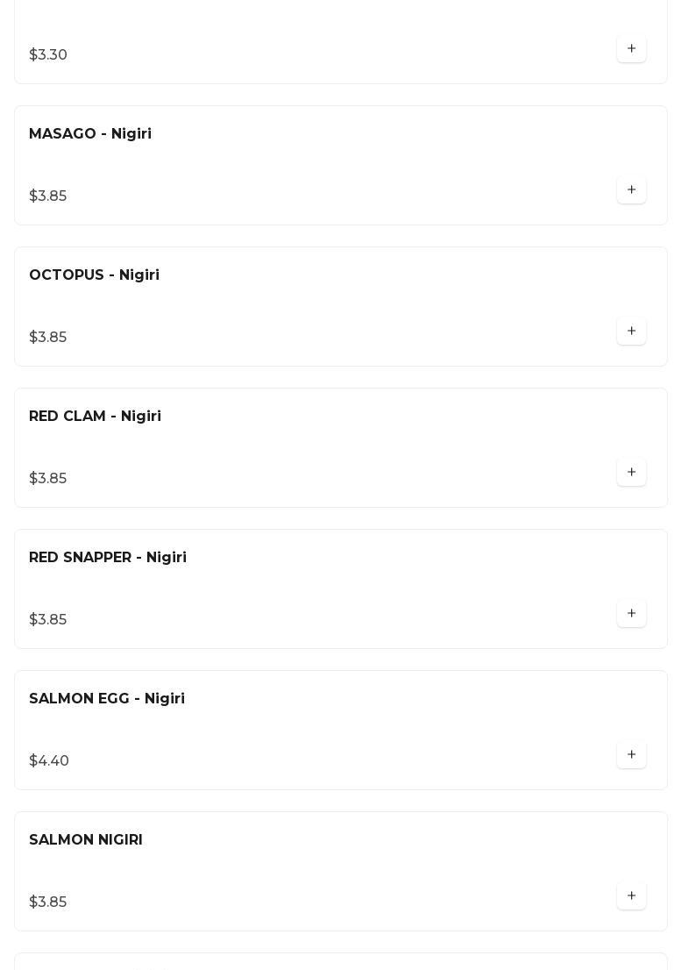
Task: Click the $3.85 price under SALMON NIGIRI
Action: click(48, 902)
